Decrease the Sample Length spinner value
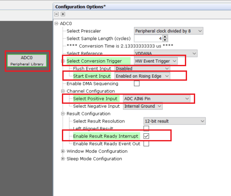The height and width of the screenshot is (196, 231). tap(165, 40)
